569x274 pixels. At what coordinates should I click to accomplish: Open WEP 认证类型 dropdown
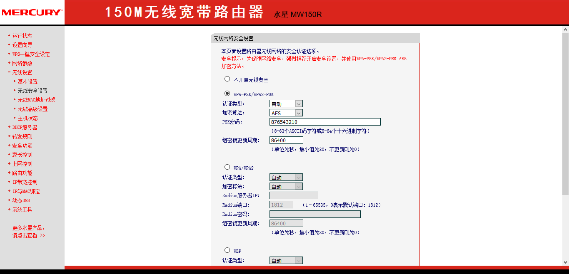pos(286,261)
